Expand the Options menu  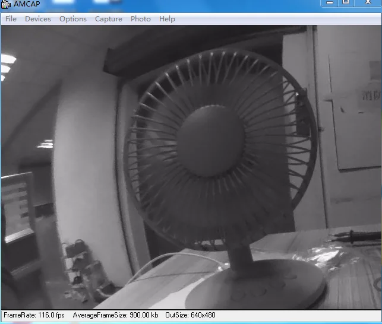tap(73, 19)
